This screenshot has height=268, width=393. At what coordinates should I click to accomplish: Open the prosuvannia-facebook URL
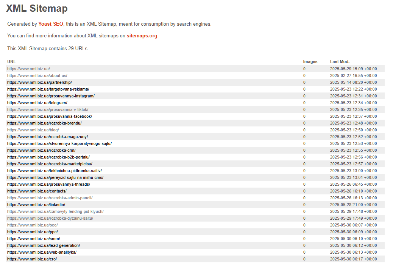50,116
